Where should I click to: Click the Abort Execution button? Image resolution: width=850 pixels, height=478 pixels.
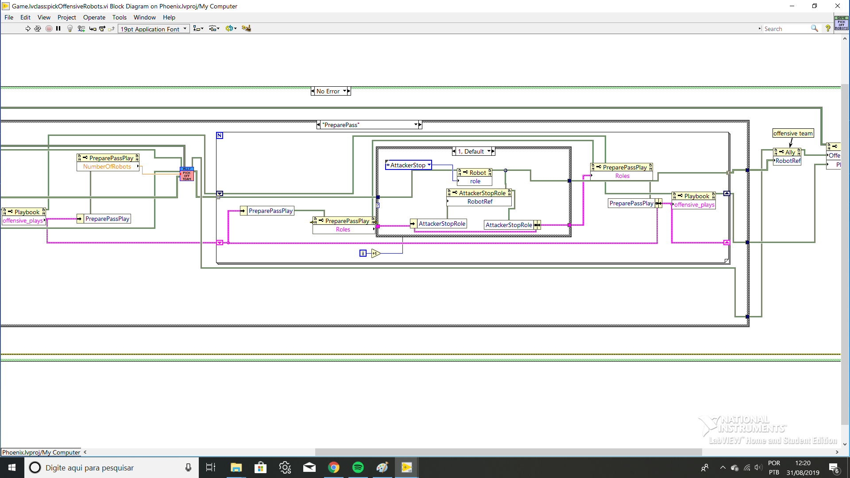[x=49, y=29]
